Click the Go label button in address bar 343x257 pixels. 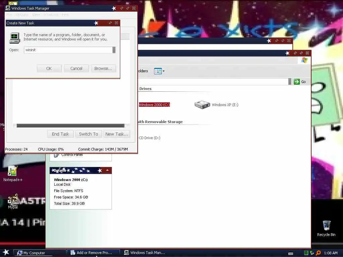coord(303,82)
